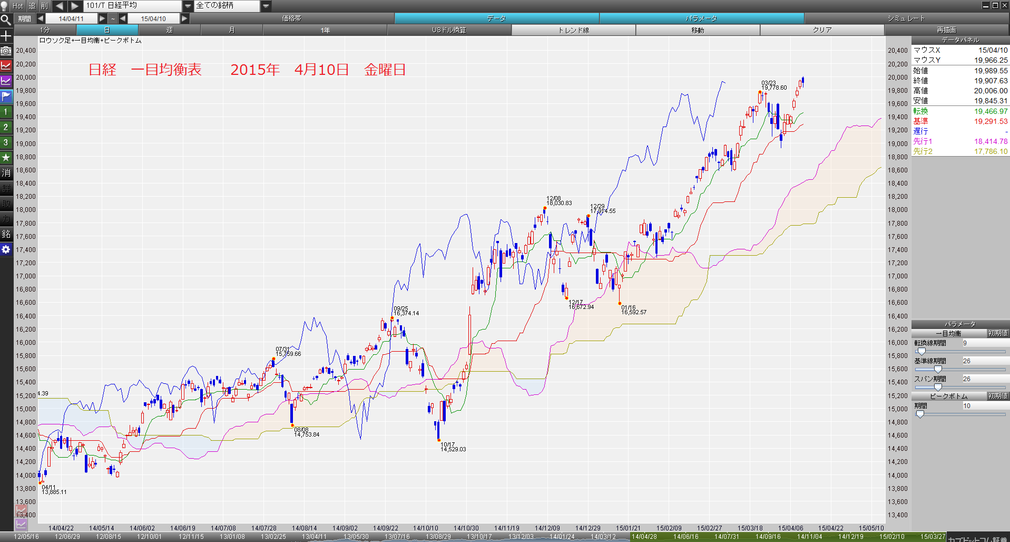
Task: Move end date 15/04/10 back one step
Action: click(123, 18)
